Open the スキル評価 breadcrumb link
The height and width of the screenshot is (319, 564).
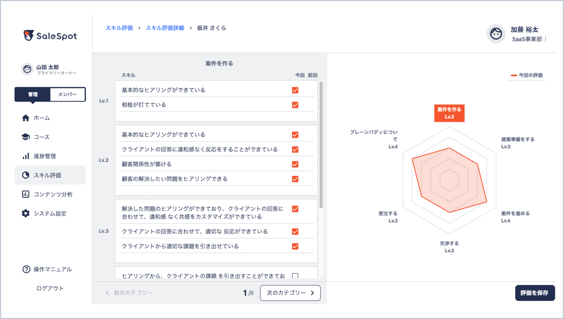click(x=119, y=28)
